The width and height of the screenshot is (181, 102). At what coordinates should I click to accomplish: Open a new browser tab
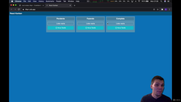point(74,5)
